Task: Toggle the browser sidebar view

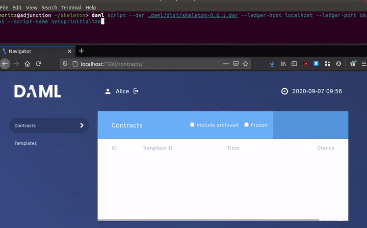Action: coord(294,64)
